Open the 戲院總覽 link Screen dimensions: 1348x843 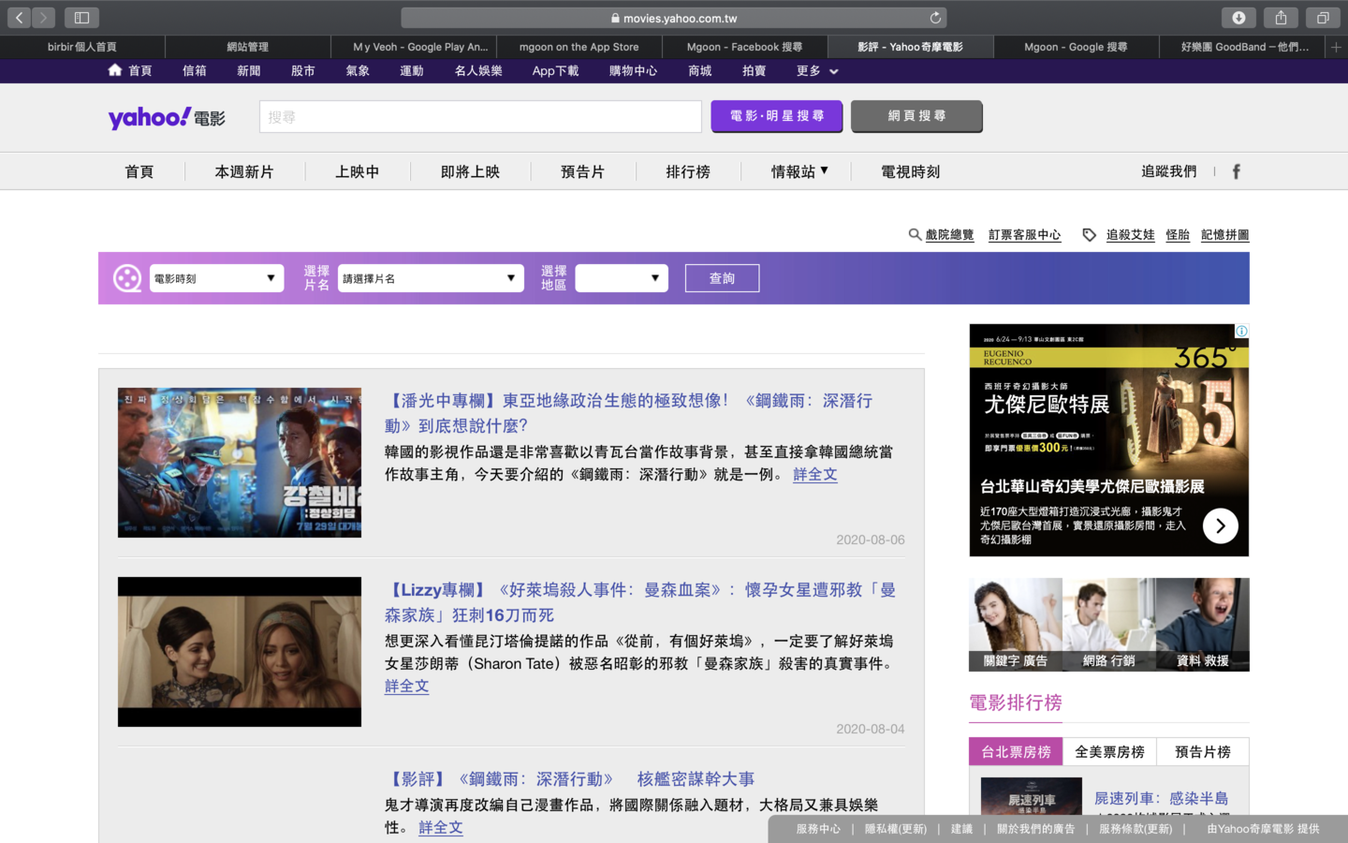coord(949,235)
